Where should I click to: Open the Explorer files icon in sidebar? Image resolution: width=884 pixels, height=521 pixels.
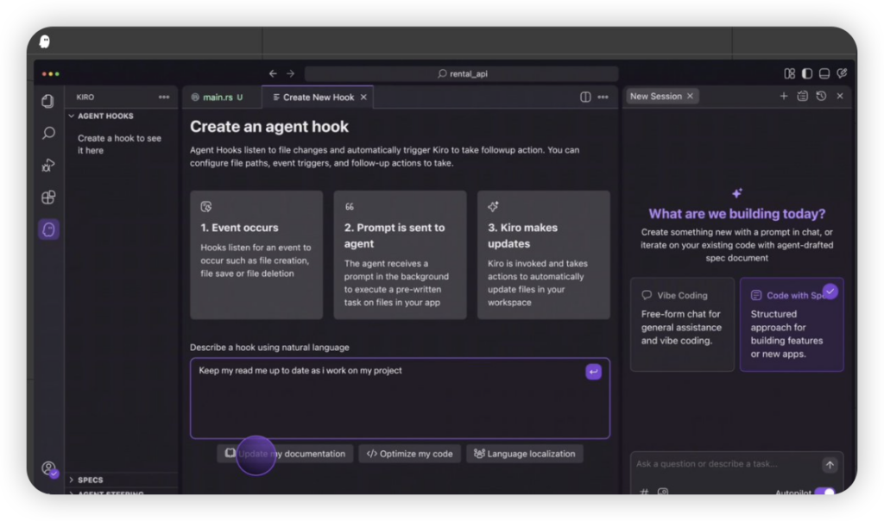[x=48, y=101]
